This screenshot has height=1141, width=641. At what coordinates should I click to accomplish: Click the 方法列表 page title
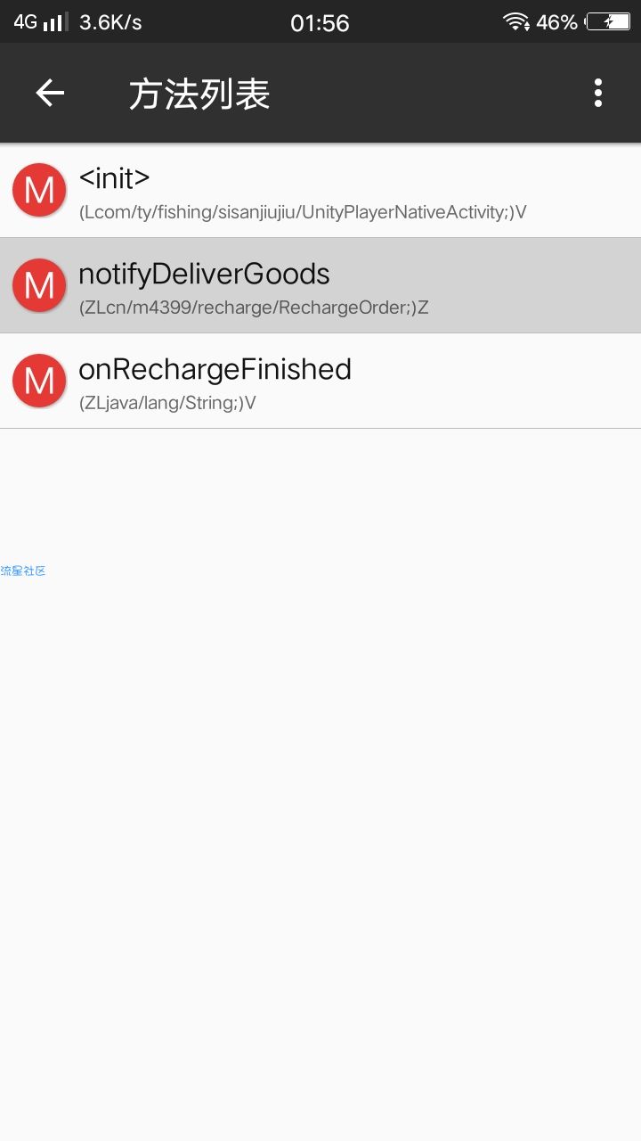tap(199, 94)
